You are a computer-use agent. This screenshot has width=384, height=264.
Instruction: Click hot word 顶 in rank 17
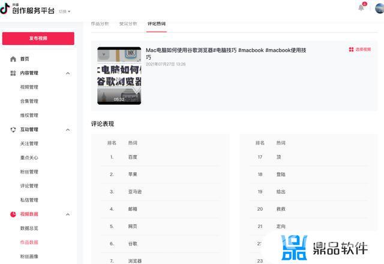[278, 157]
